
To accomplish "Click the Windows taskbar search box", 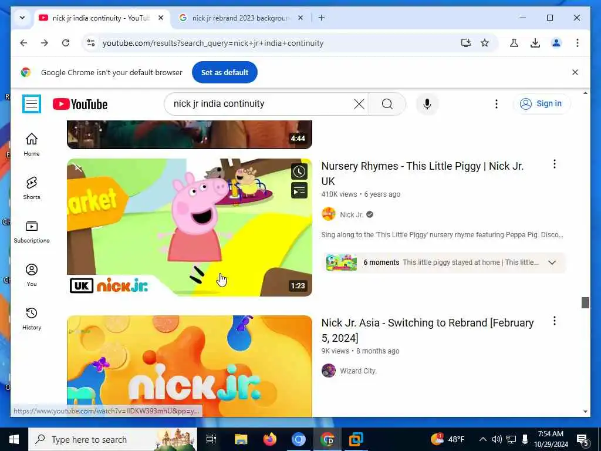I will tap(113, 439).
